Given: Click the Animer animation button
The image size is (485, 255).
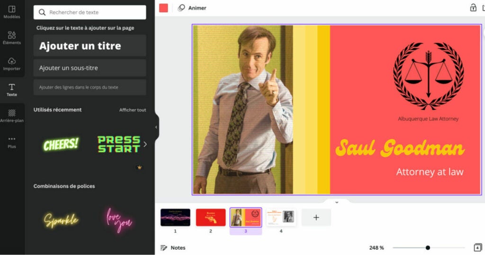Looking at the screenshot, I should click(x=192, y=8).
